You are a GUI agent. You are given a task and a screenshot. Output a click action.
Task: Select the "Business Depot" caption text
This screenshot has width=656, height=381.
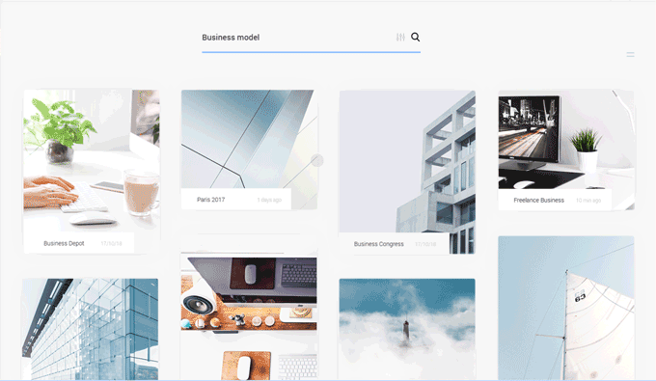pyautogui.click(x=64, y=243)
